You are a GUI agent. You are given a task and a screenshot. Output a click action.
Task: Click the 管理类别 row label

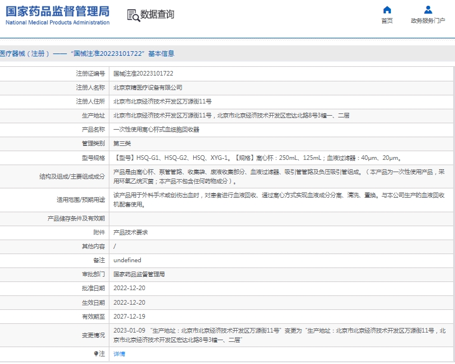(93, 144)
